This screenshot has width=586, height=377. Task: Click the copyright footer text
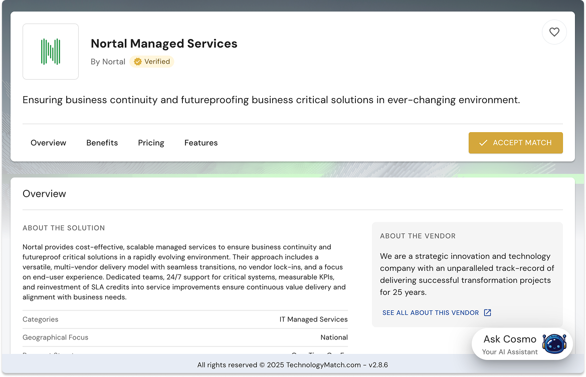point(293,365)
